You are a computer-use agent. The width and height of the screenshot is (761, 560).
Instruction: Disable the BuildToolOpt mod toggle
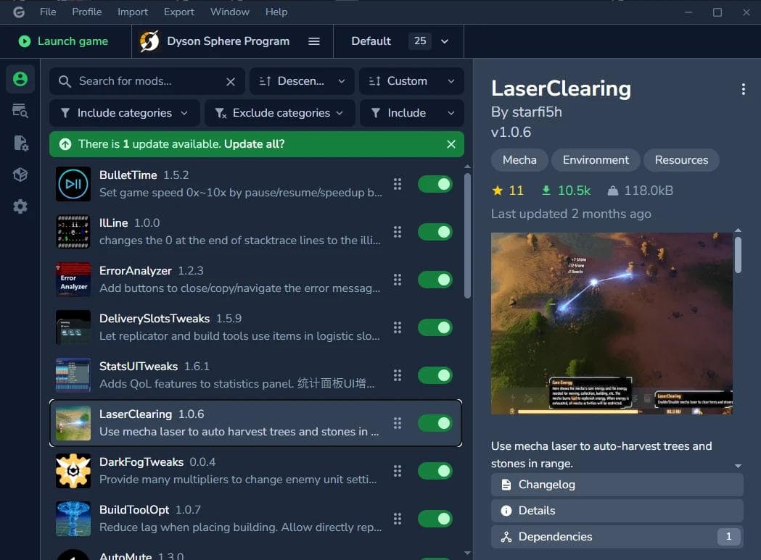pyautogui.click(x=435, y=519)
